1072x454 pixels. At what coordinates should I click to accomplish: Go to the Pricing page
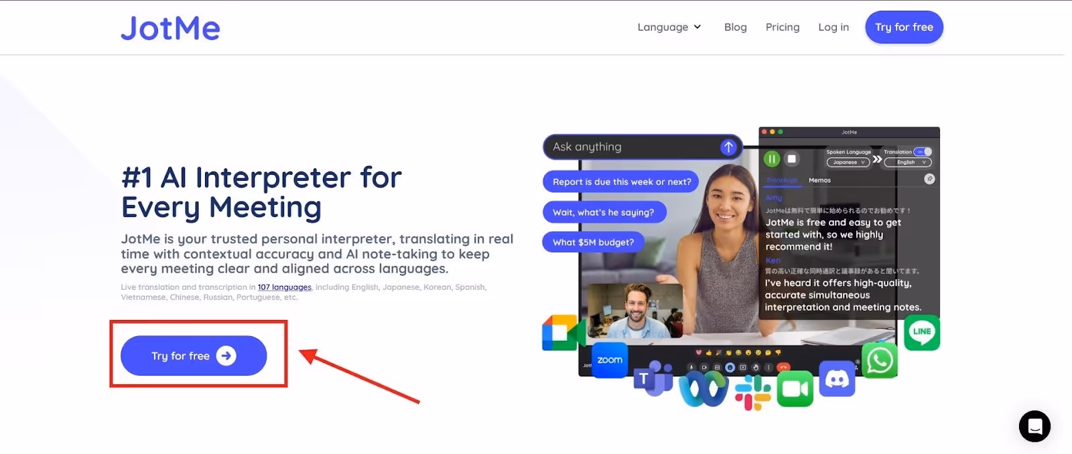[x=783, y=27]
